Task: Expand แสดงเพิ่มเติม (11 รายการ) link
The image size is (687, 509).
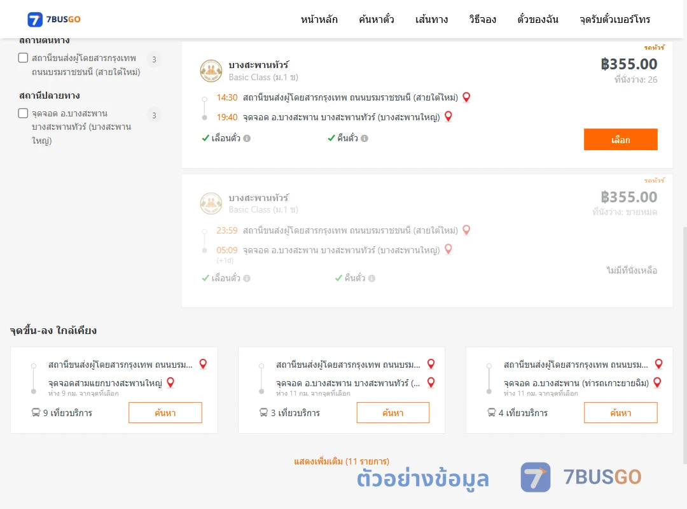Action: [x=342, y=461]
